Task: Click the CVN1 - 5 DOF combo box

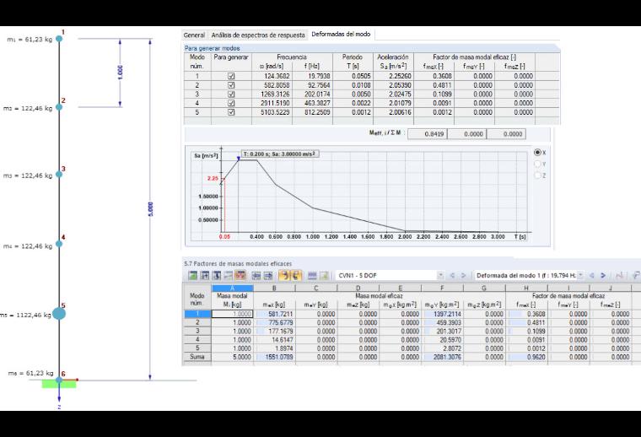Action: pos(390,276)
